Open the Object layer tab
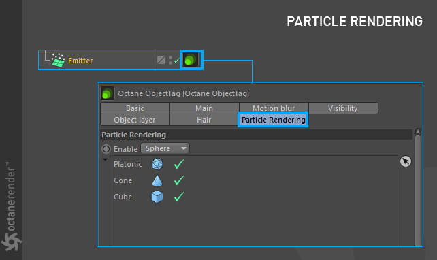Viewport: 437px width, 260px height. (135, 120)
